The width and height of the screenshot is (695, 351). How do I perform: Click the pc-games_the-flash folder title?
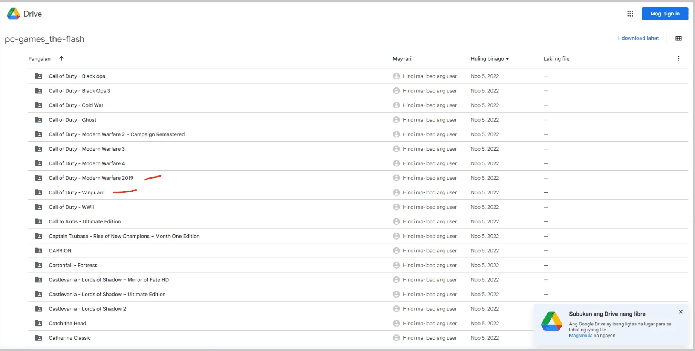[44, 39]
